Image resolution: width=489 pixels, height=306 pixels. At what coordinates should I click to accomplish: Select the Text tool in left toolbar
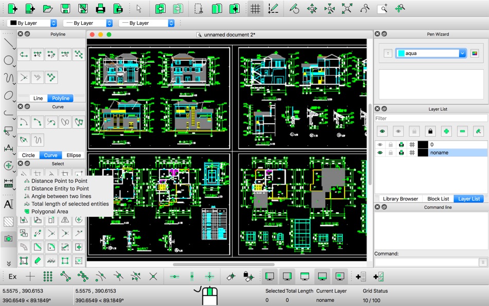tap(8, 204)
